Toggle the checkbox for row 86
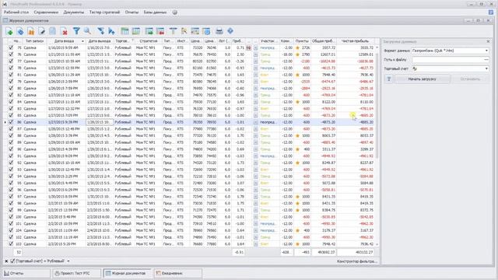Image resolution: width=498 pixels, height=280 pixels. [11, 122]
